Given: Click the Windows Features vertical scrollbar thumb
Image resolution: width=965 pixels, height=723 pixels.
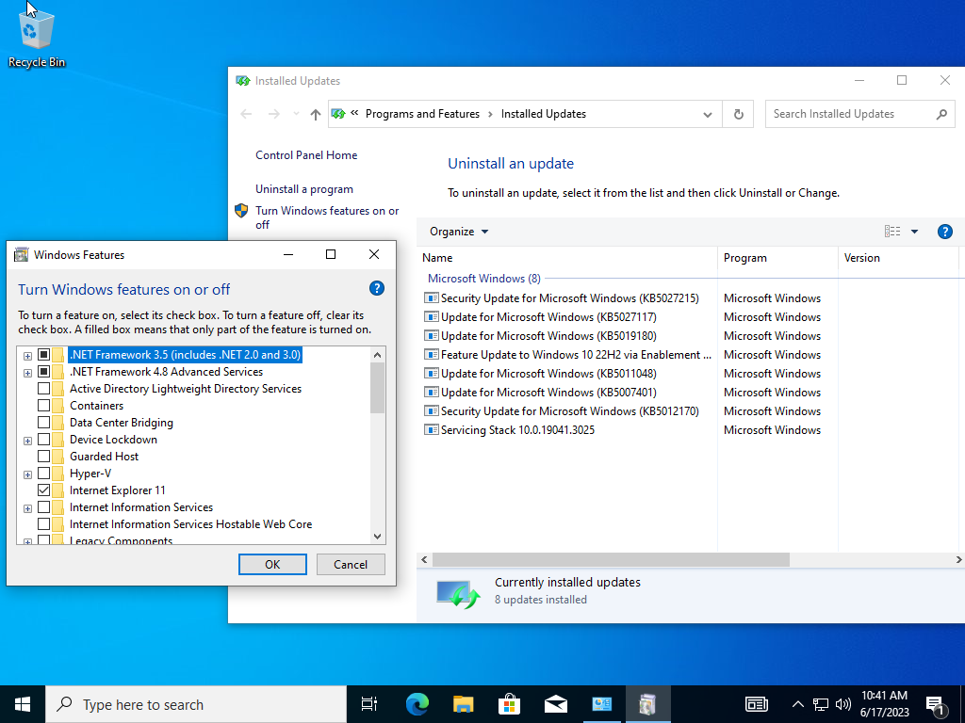Looking at the screenshot, I should coord(377,388).
